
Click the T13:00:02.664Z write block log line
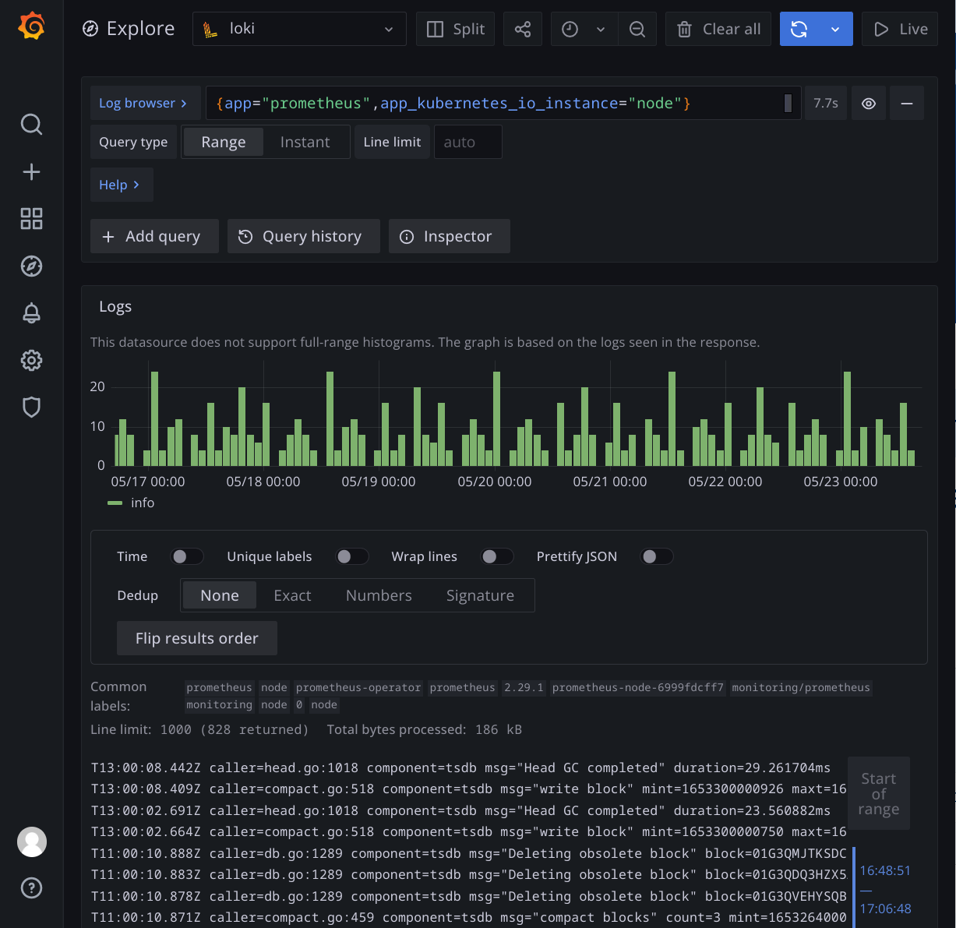click(468, 831)
